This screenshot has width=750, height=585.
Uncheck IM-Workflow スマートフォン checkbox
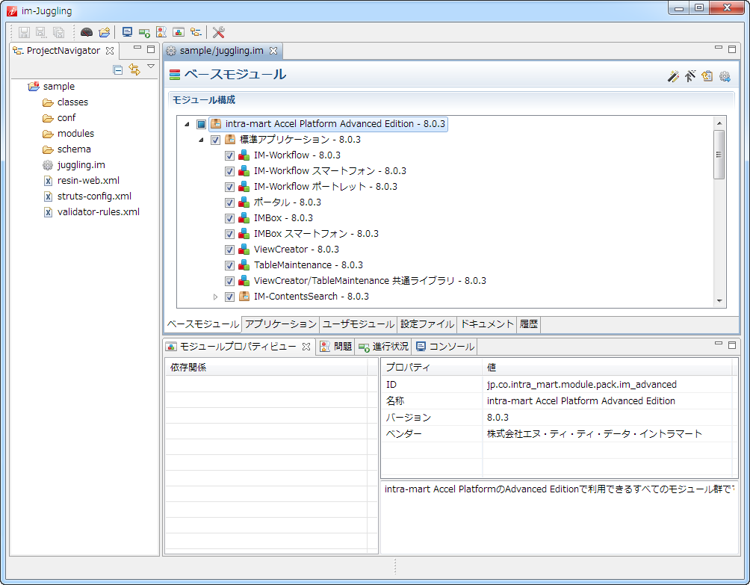tap(229, 171)
